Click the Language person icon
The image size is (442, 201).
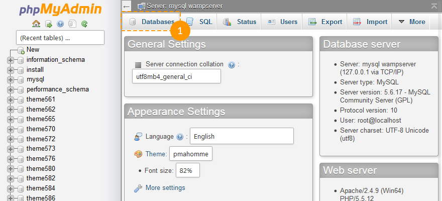[x=138, y=137]
